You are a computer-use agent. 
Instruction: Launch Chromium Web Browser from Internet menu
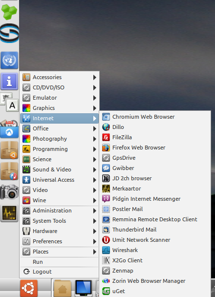coord(155,117)
